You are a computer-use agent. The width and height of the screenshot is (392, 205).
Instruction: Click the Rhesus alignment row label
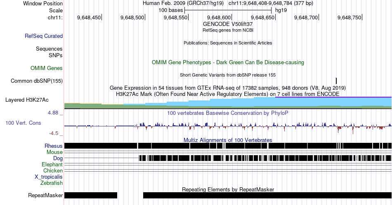(54, 146)
